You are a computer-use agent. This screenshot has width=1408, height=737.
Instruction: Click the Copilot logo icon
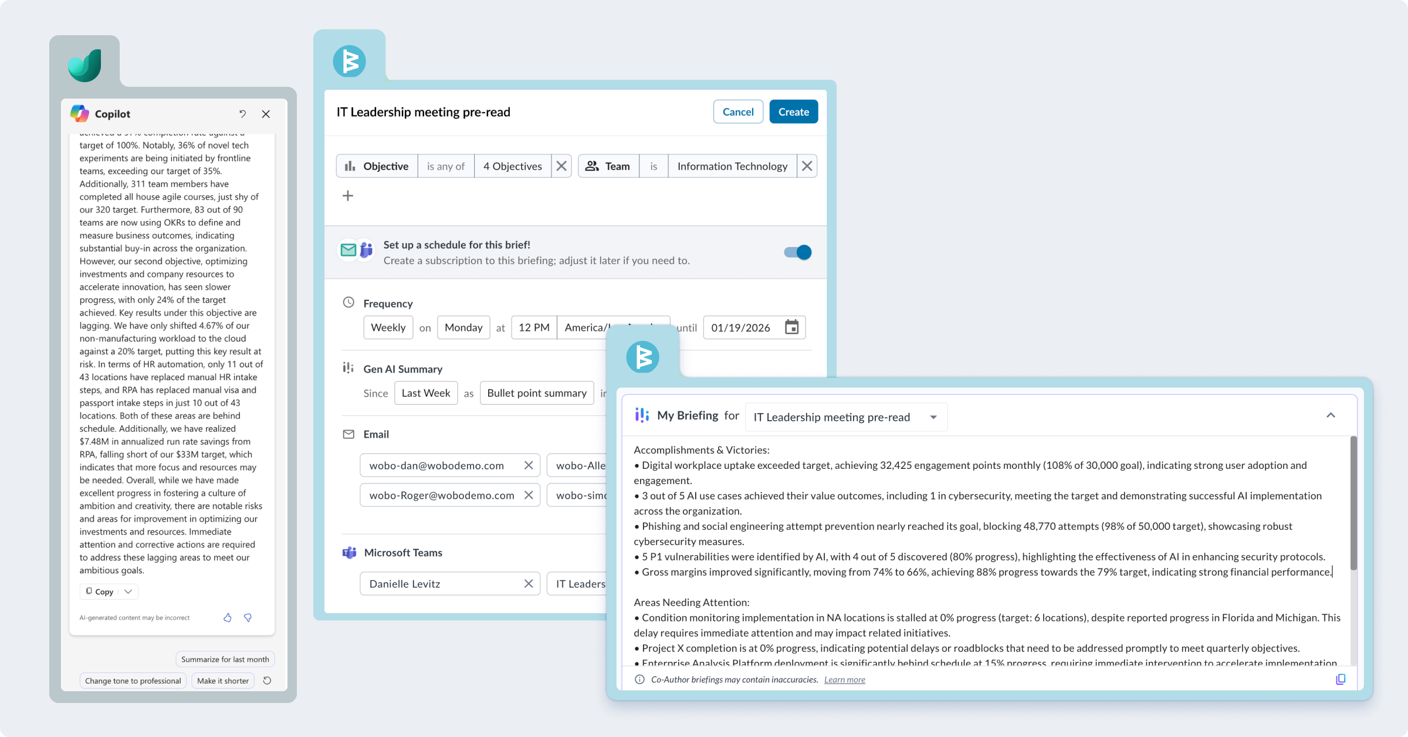click(80, 113)
